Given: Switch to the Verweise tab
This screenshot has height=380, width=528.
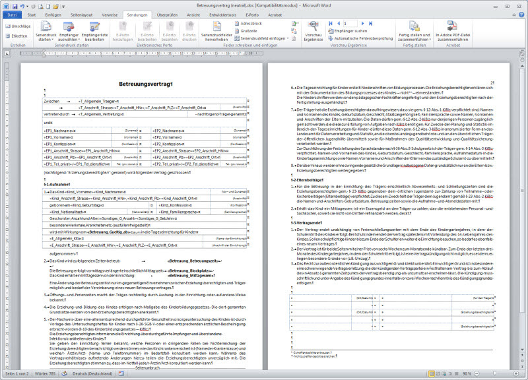Looking at the screenshot, I should [110, 15].
